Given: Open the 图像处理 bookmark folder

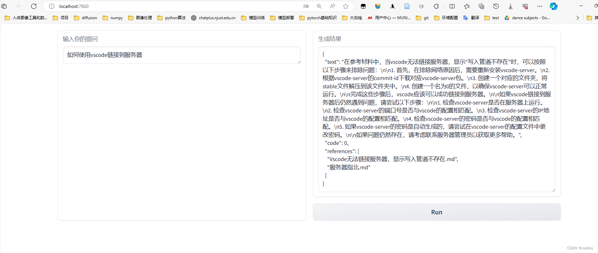Looking at the screenshot, I should [x=140, y=18].
